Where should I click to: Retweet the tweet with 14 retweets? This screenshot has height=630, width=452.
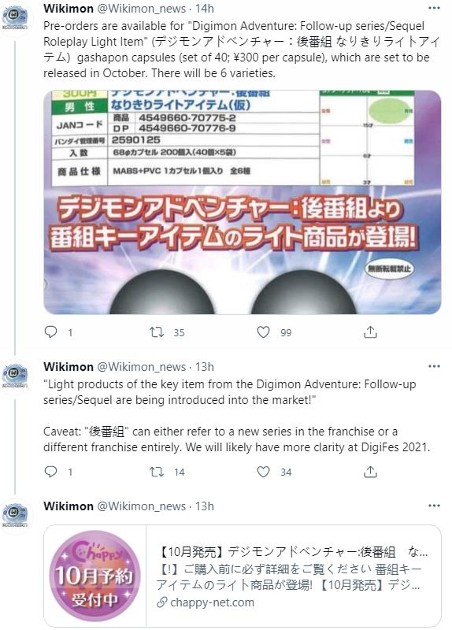(157, 472)
